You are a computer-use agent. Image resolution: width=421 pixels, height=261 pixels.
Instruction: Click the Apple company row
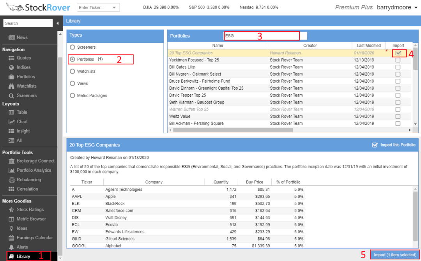point(188,197)
